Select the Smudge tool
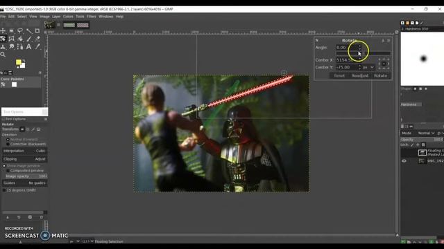444x249 pixels. 12,46
